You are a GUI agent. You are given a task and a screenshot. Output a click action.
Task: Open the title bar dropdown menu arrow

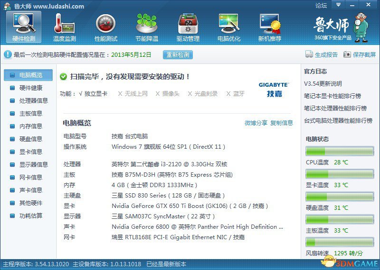339,5
